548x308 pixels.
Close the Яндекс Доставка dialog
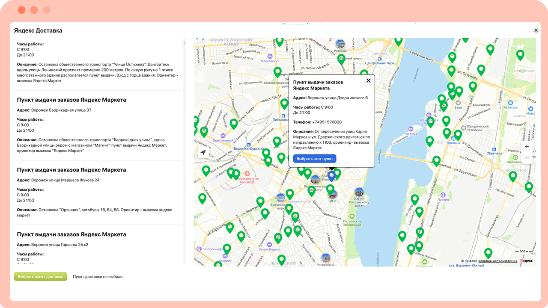tap(536, 30)
